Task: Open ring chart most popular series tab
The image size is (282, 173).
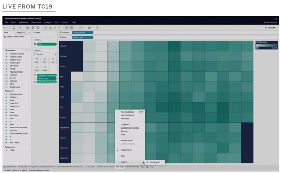Action: (43, 167)
